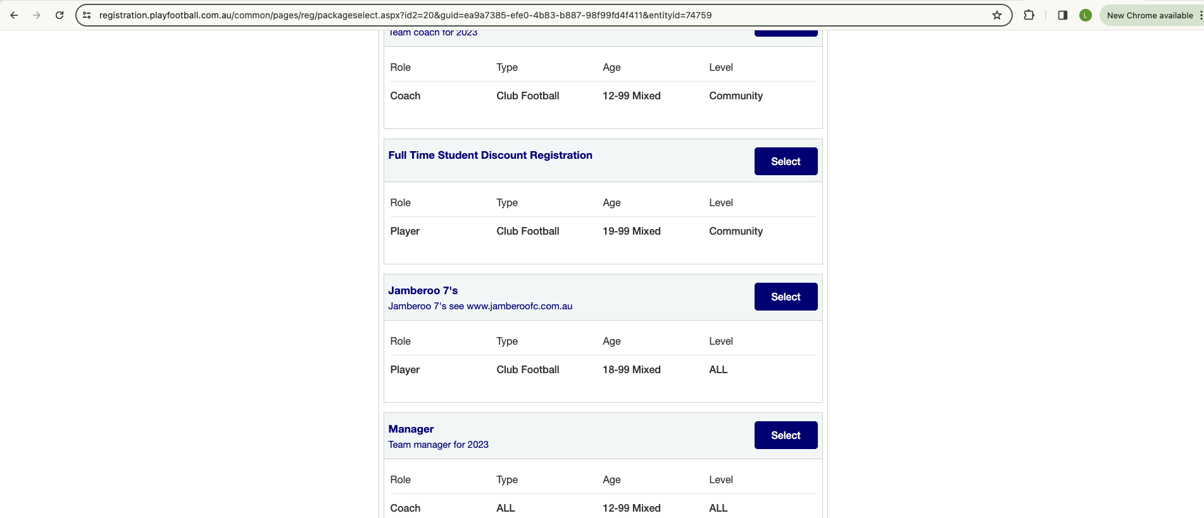The image size is (1204, 518).
Task: Select the Jamberoo 7's package
Action: pyautogui.click(x=786, y=296)
